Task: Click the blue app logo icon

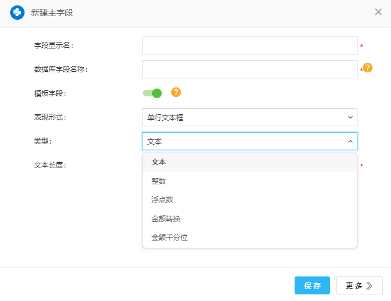Action: tap(17, 13)
